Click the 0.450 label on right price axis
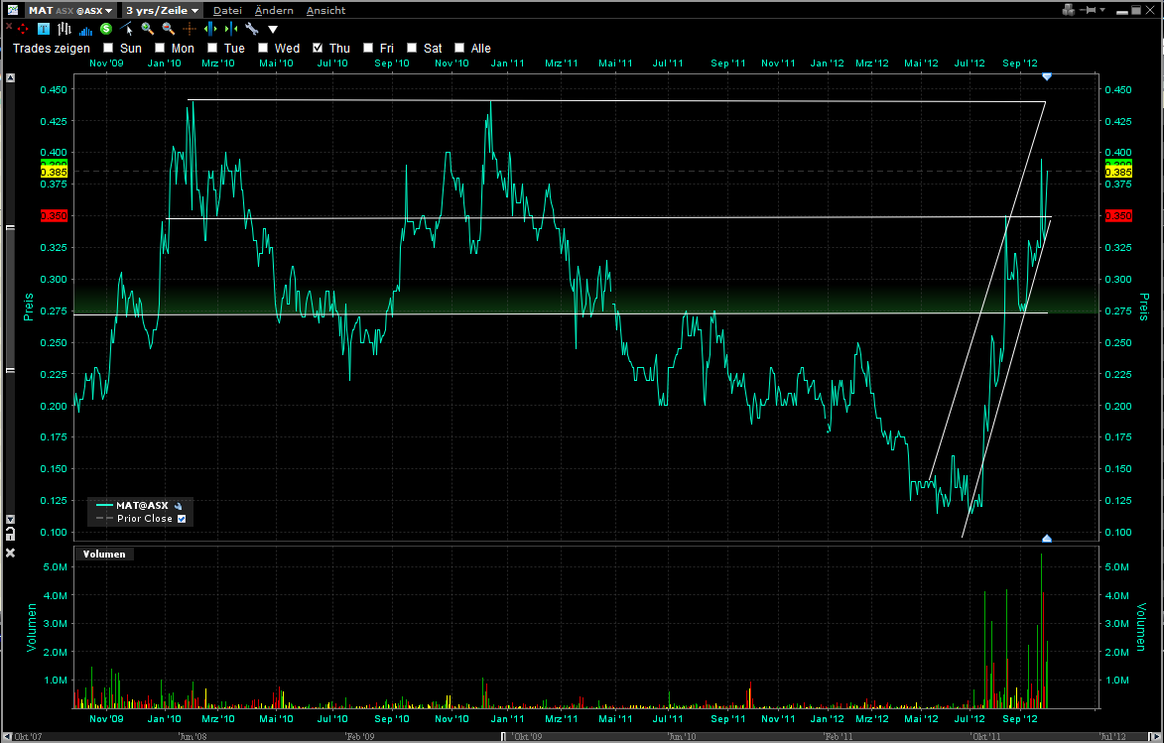 (x=1118, y=90)
